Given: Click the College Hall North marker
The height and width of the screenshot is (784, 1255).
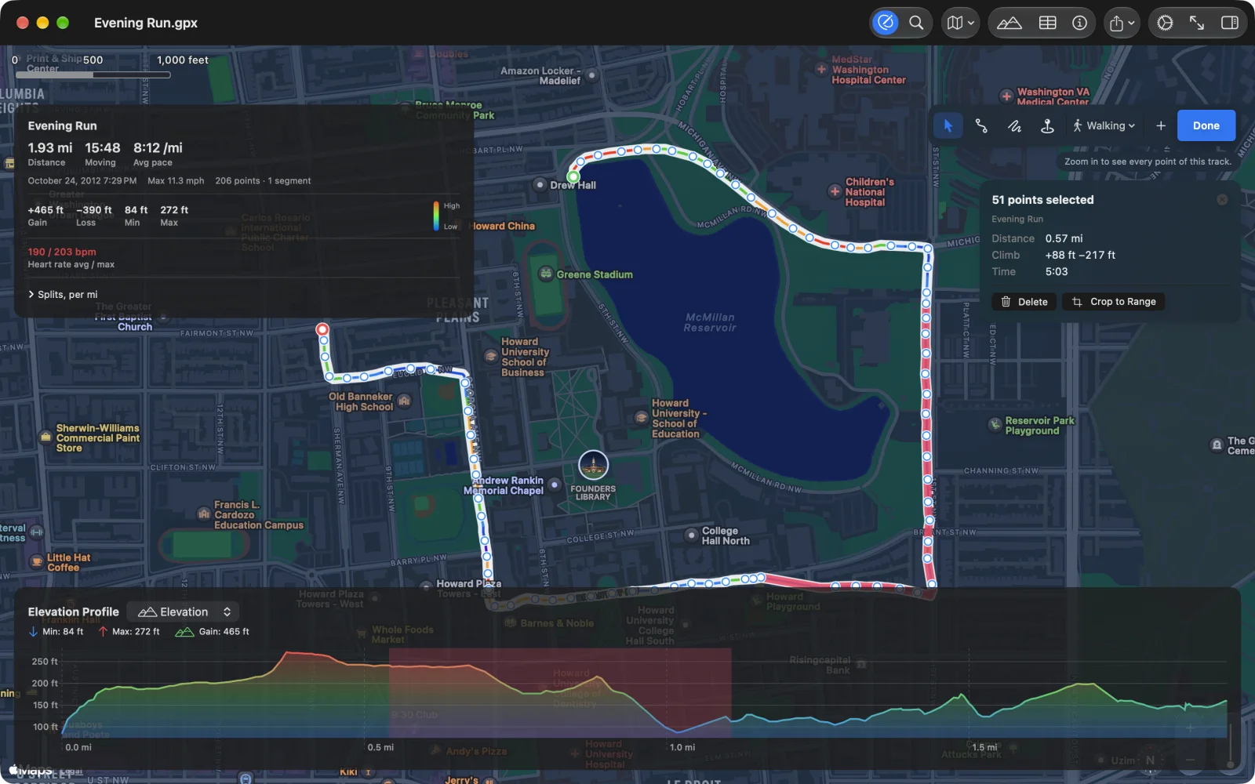Looking at the screenshot, I should pos(691,535).
